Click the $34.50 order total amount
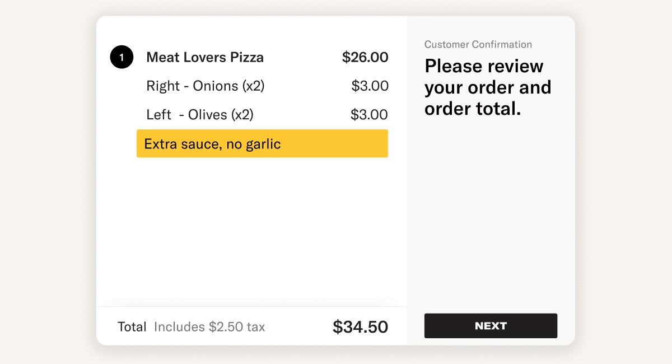This screenshot has width=672, height=364. tap(360, 327)
